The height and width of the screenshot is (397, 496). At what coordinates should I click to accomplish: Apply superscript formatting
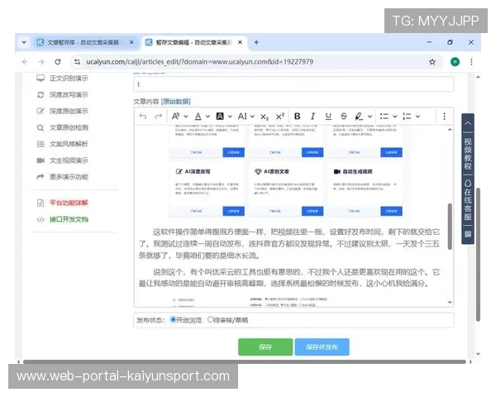[280, 117]
